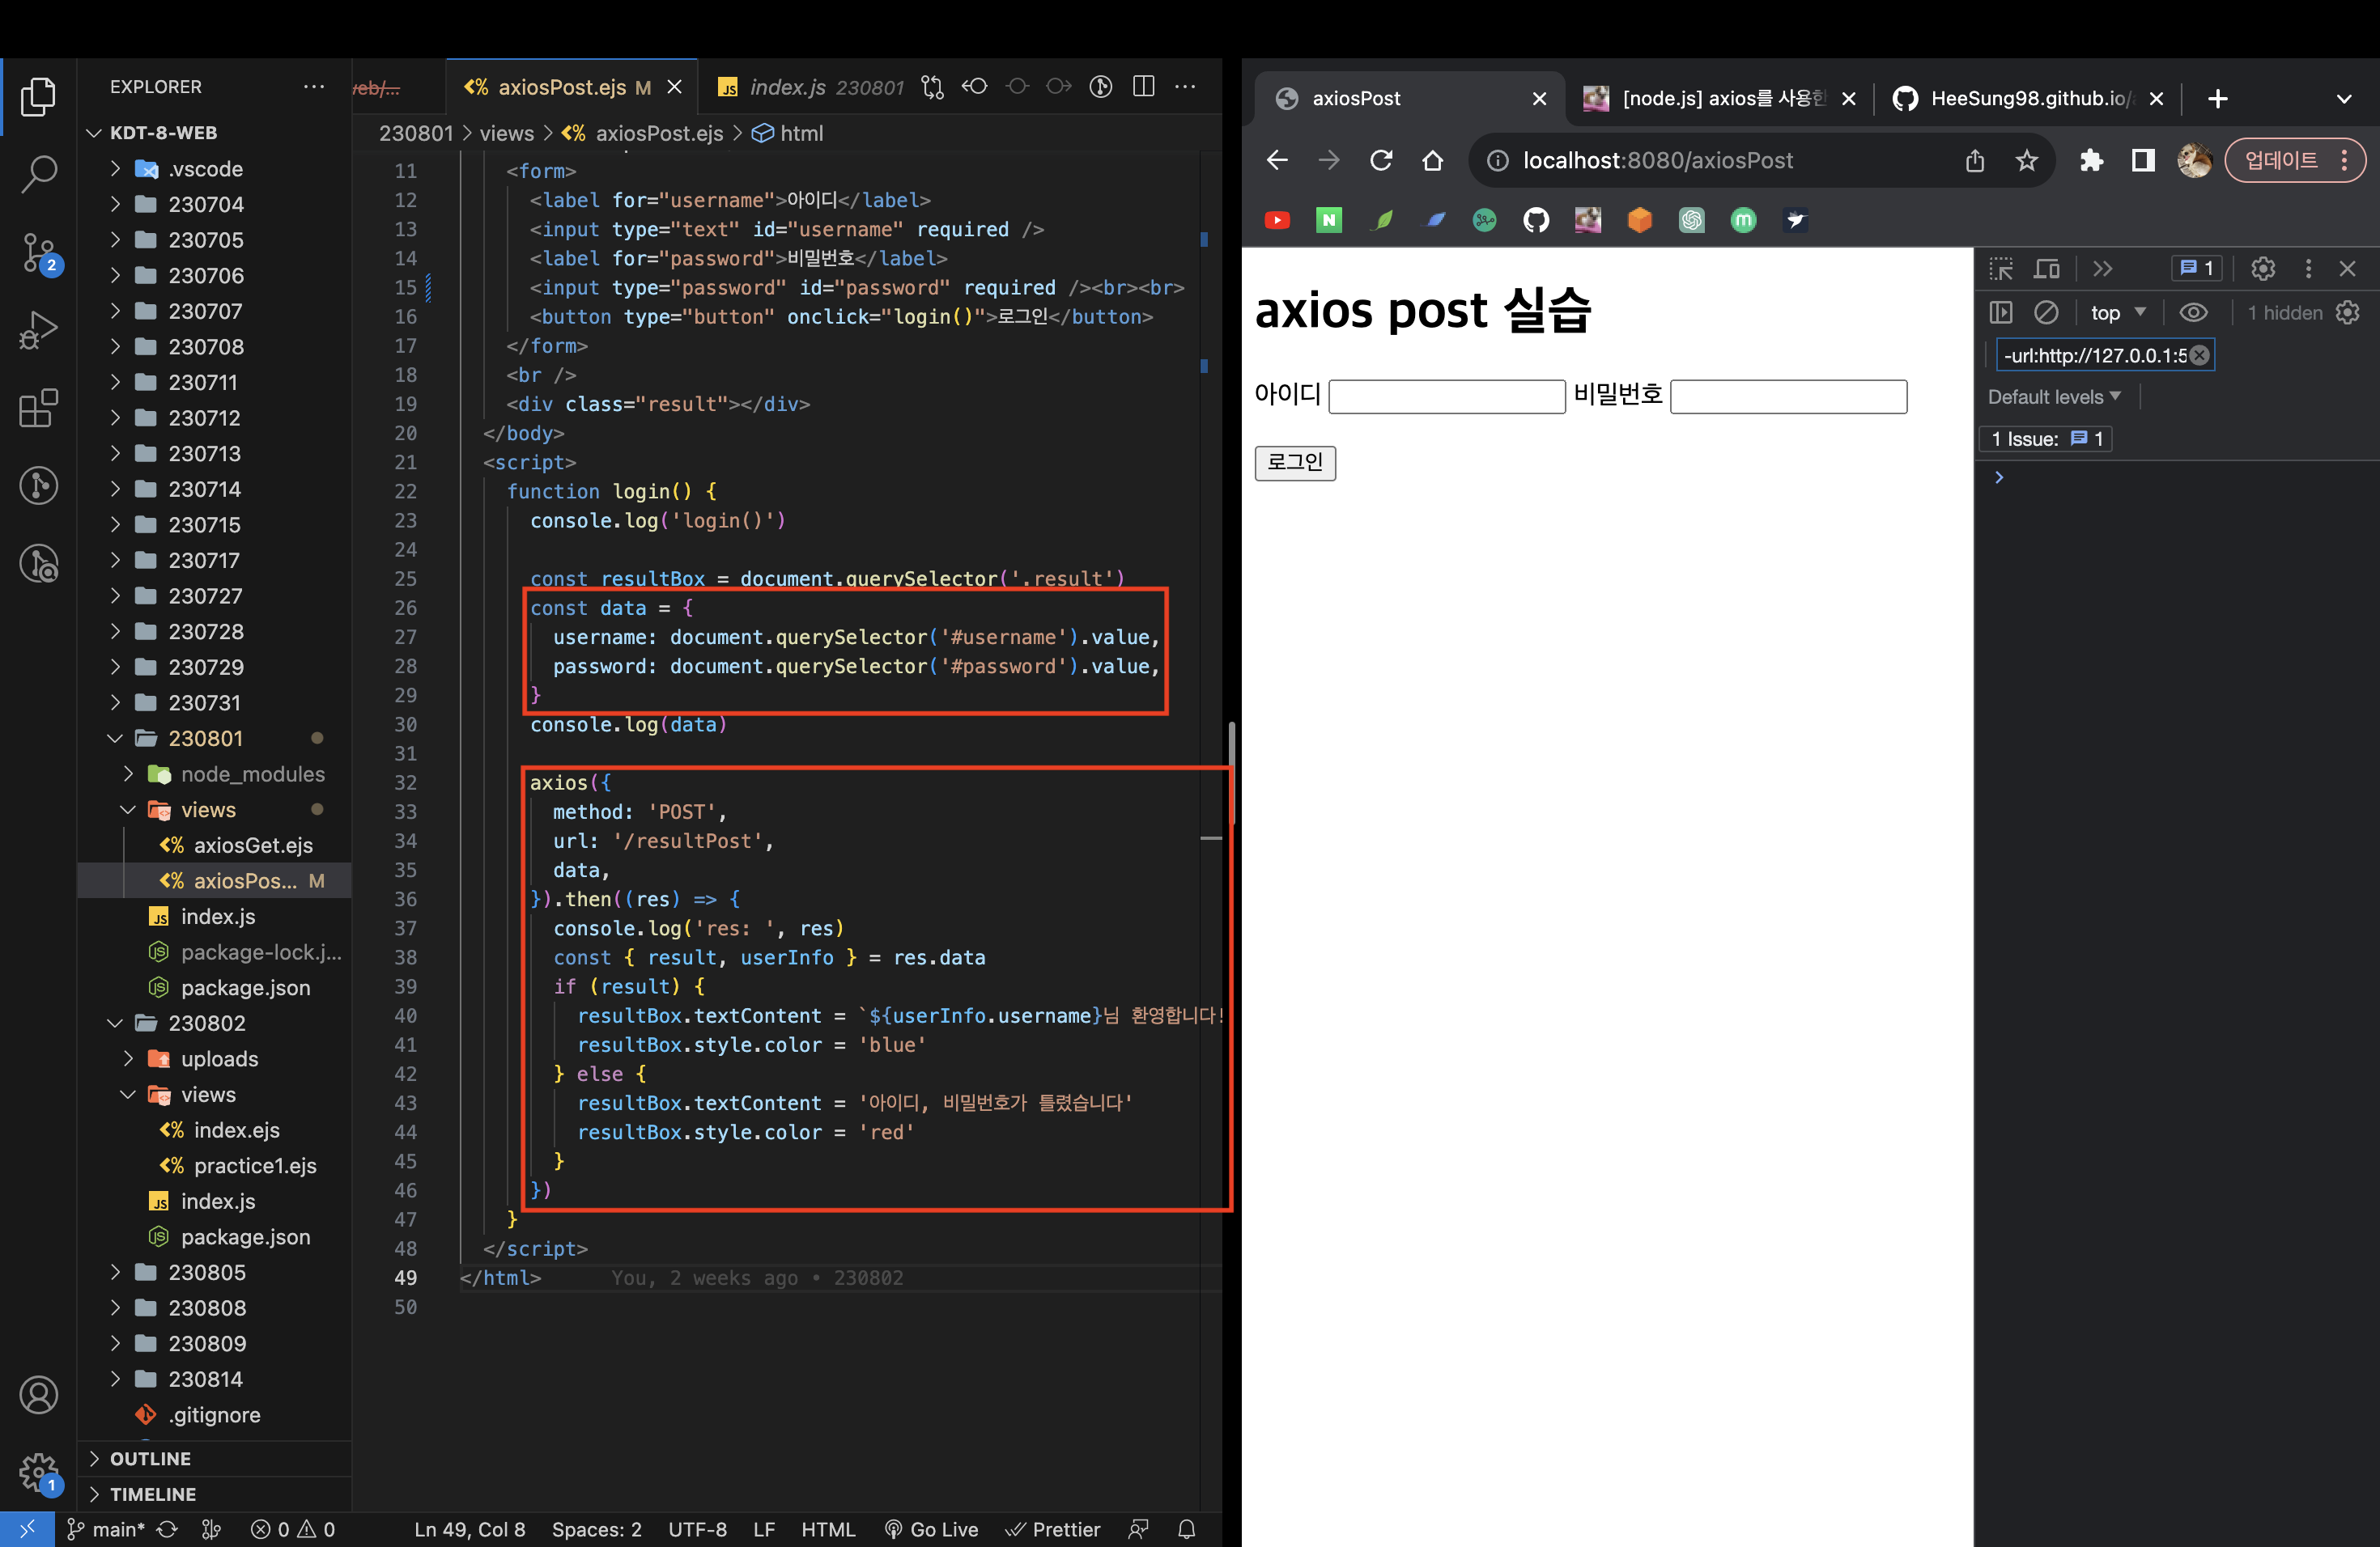Click the main* branch in status bar
2380x1547 pixels.
click(106, 1529)
